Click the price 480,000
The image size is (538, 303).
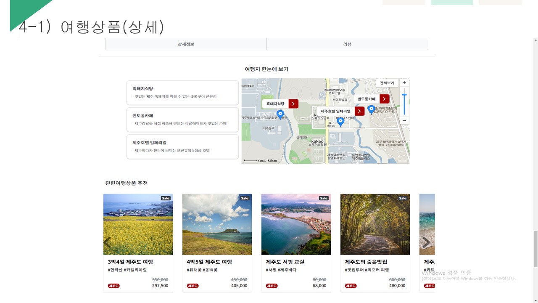tap(397, 286)
